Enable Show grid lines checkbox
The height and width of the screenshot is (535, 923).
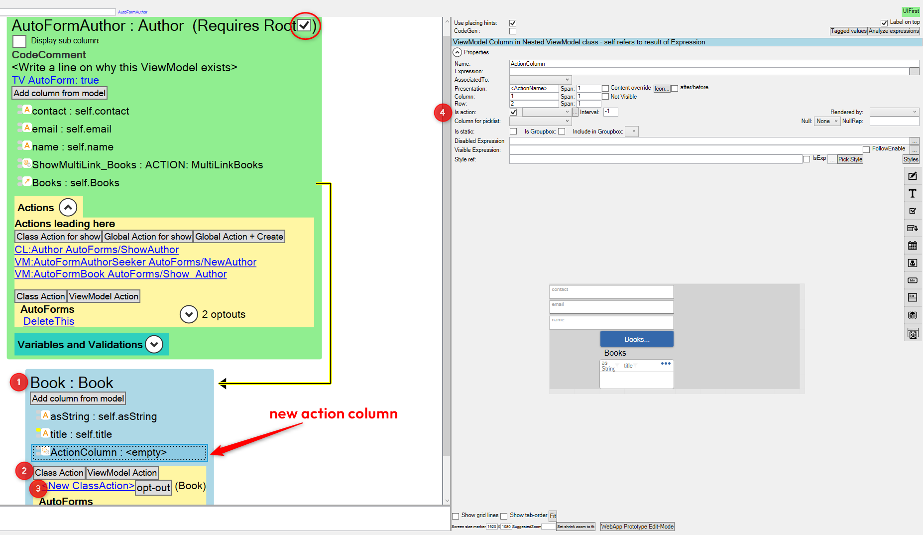(456, 516)
